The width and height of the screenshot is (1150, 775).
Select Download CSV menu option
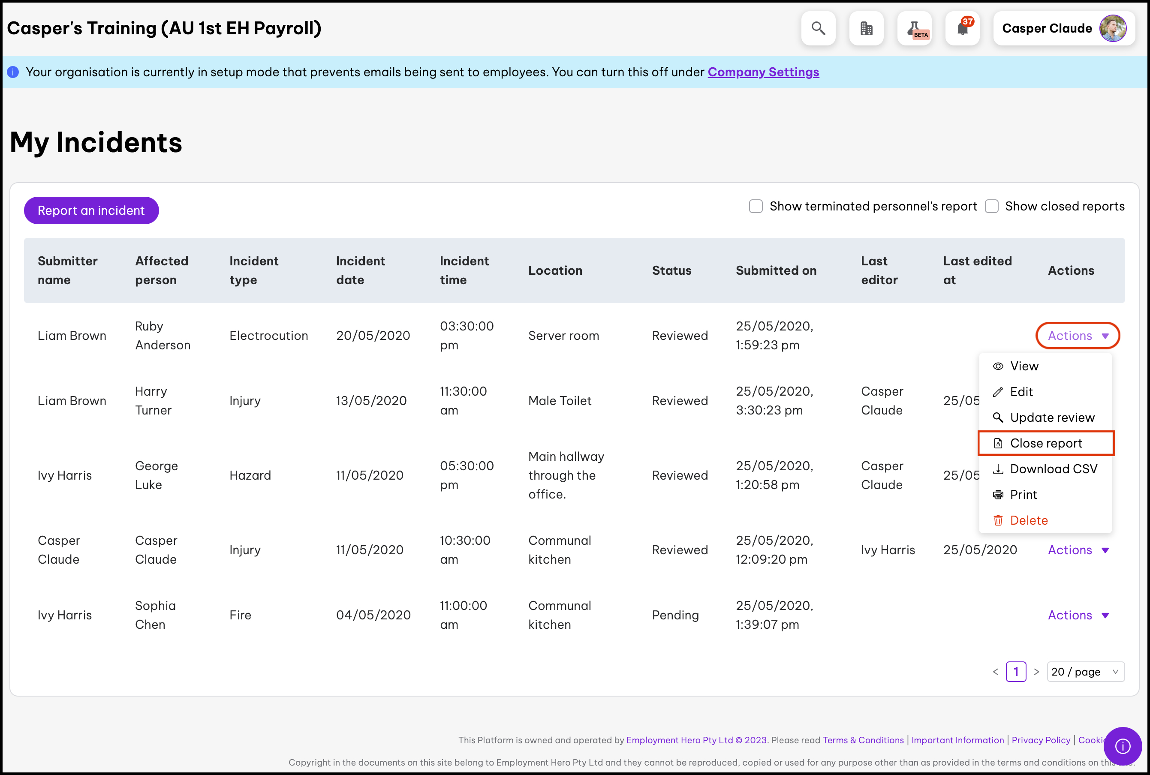(x=1053, y=469)
